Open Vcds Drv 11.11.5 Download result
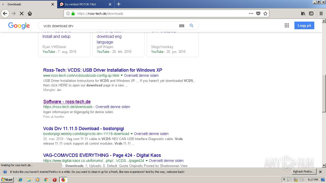 click(84, 129)
